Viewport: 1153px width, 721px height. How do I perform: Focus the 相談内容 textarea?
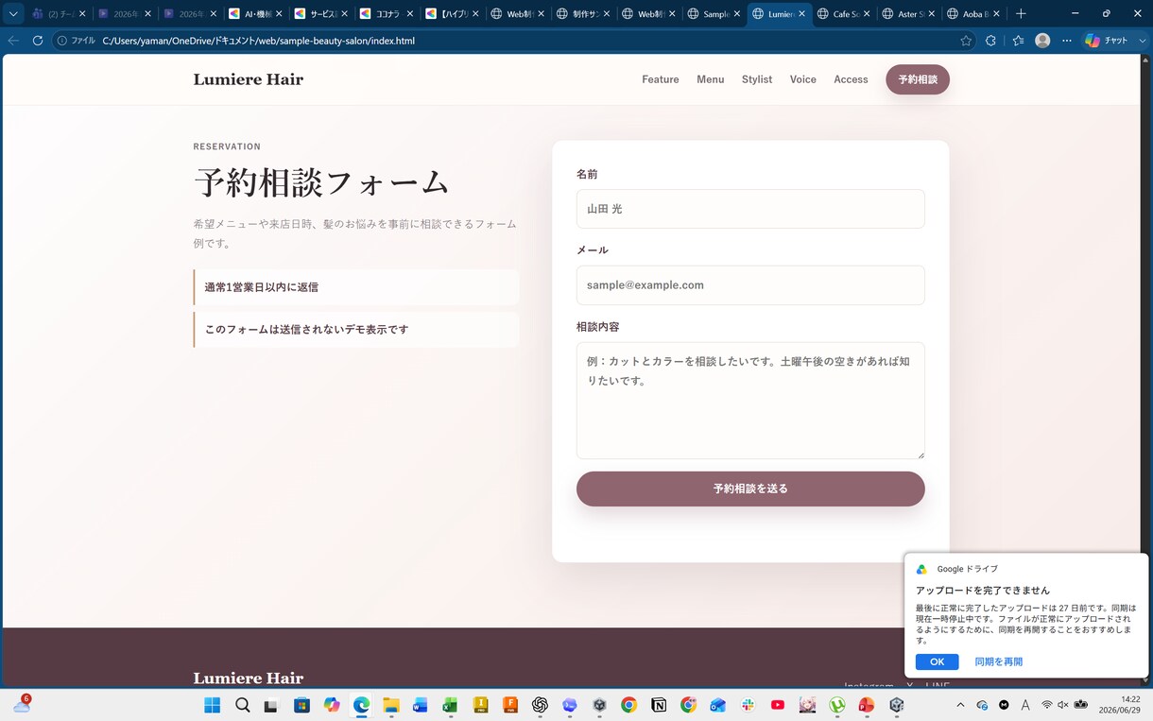(750, 401)
